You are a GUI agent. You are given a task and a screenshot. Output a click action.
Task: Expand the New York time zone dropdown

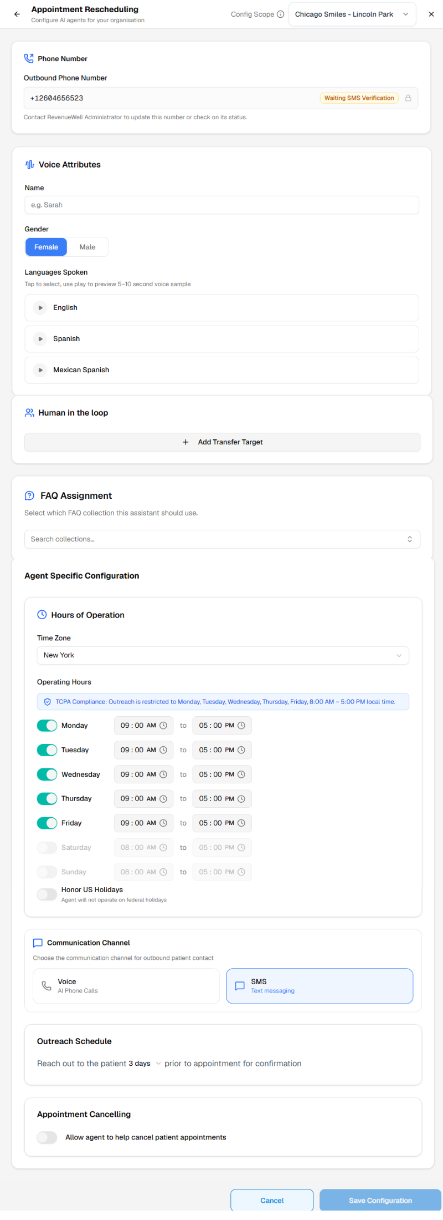pyautogui.click(x=223, y=655)
